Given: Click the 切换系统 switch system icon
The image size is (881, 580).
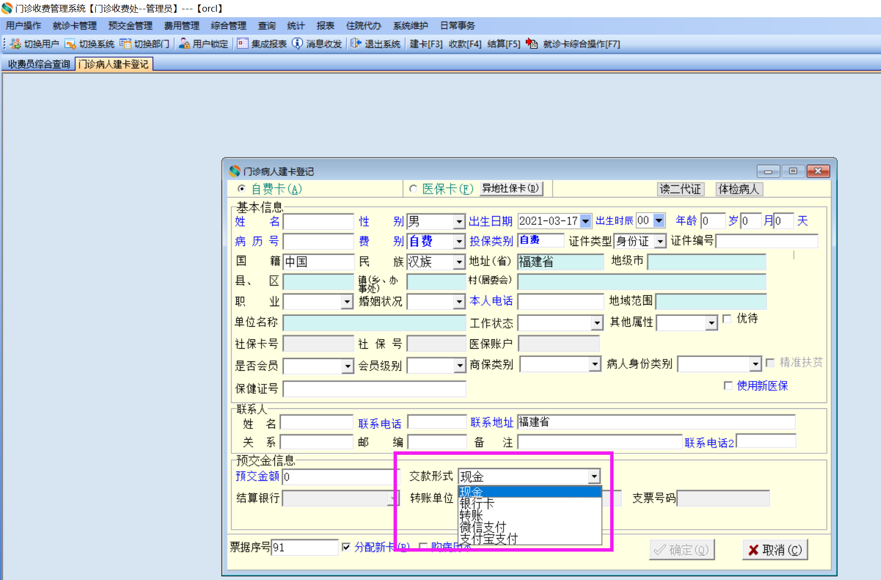Looking at the screenshot, I should point(70,44).
